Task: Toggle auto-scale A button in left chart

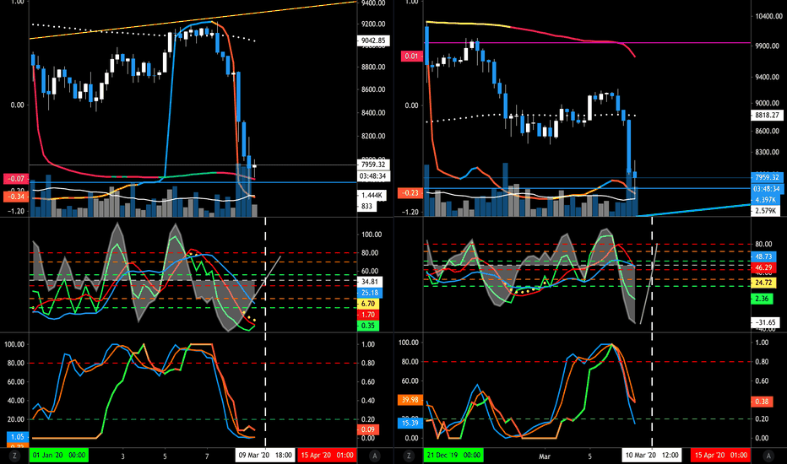Action: (374, 456)
